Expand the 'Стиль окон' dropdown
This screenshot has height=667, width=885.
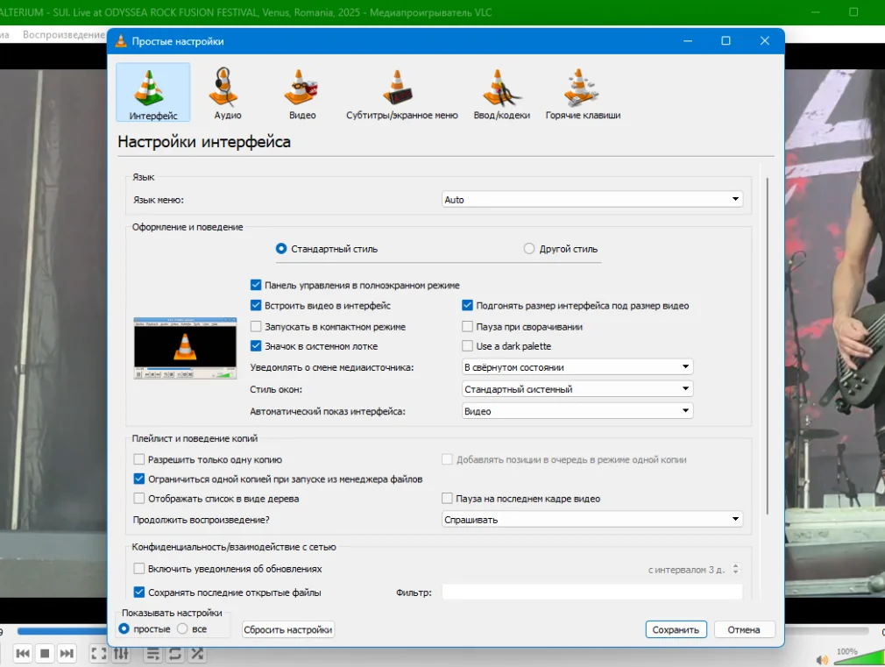577,389
